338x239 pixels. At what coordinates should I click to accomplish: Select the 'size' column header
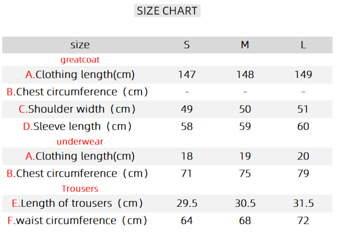click(x=80, y=45)
